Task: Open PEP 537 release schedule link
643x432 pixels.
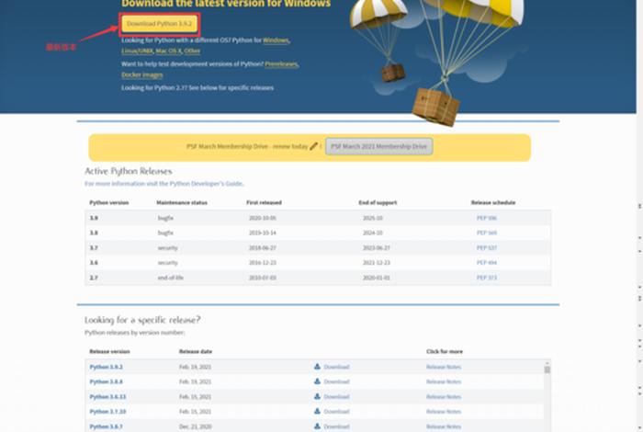Action: [x=486, y=248]
